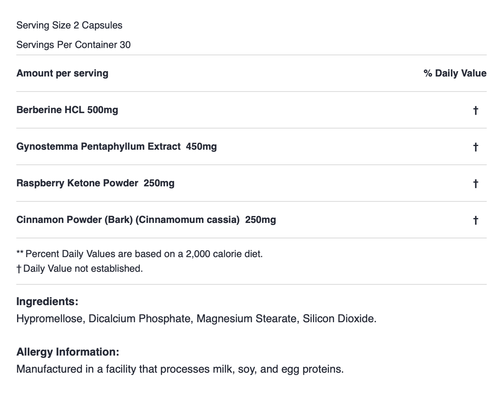This screenshot has height=393, width=503.
Task: Select Gynostemma Pentaphyllum Extract 450mg text
Action: [x=116, y=146]
